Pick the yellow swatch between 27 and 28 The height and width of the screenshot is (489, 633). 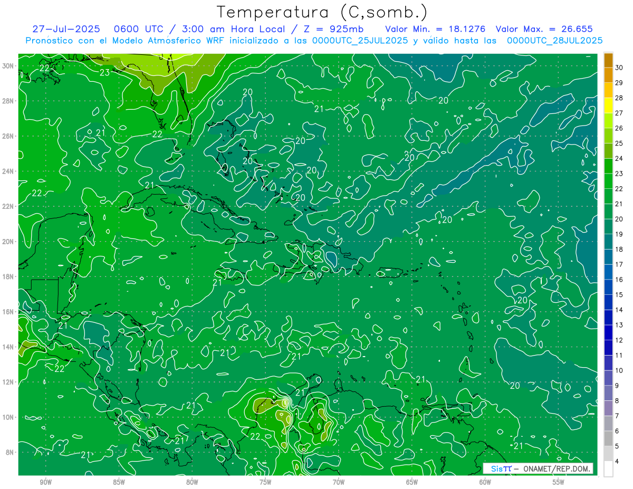click(609, 106)
